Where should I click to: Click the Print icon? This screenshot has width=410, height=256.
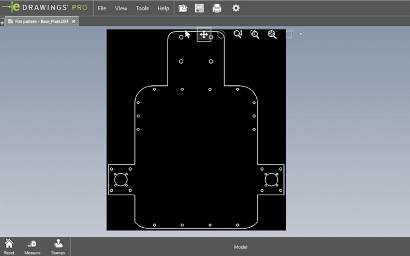(x=217, y=8)
